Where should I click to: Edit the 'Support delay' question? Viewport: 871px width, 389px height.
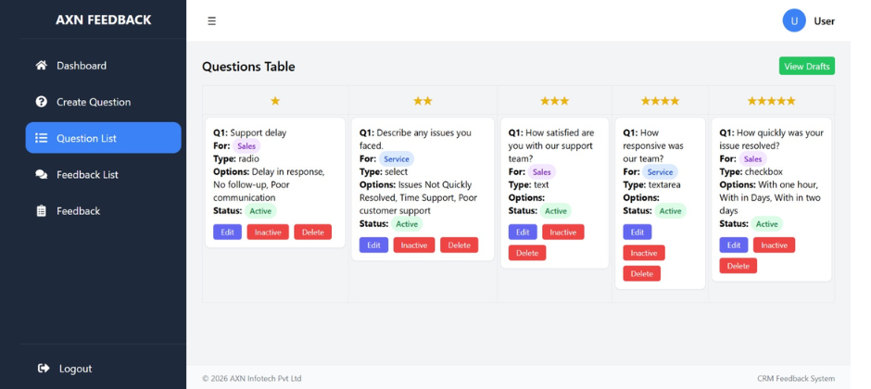[227, 232]
